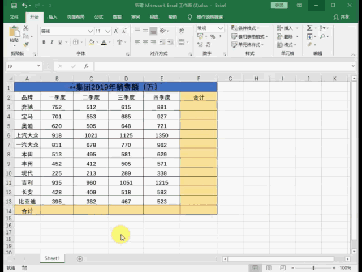The image size is (362, 272).
Task: Click the Cut scissors icon
Action: coord(26,28)
